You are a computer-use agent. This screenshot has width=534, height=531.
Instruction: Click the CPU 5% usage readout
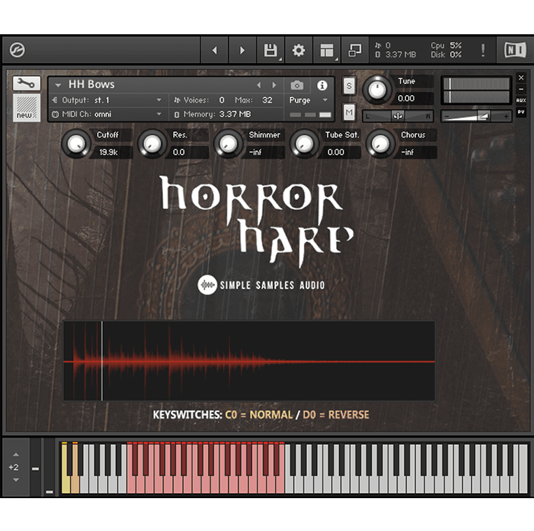coord(446,45)
